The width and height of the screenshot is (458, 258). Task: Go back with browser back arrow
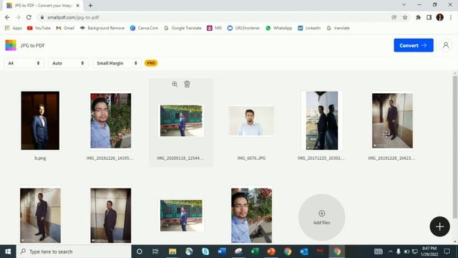[7, 17]
